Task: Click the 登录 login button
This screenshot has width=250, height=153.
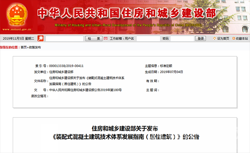Action: (x=201, y=39)
